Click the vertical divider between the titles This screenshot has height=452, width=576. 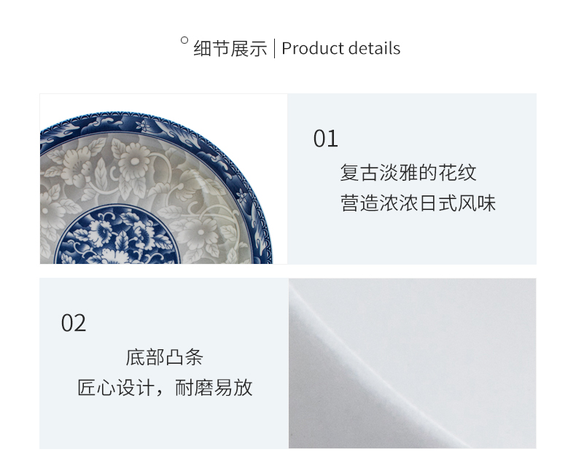[x=274, y=49]
